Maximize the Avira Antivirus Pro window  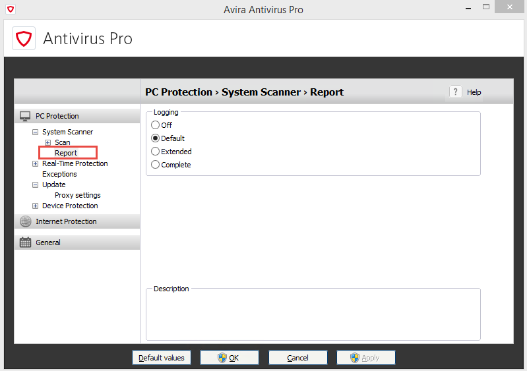click(486, 7)
